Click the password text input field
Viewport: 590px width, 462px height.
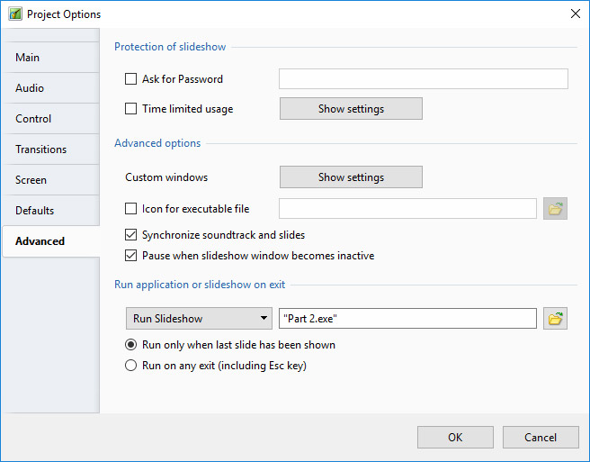(x=423, y=79)
